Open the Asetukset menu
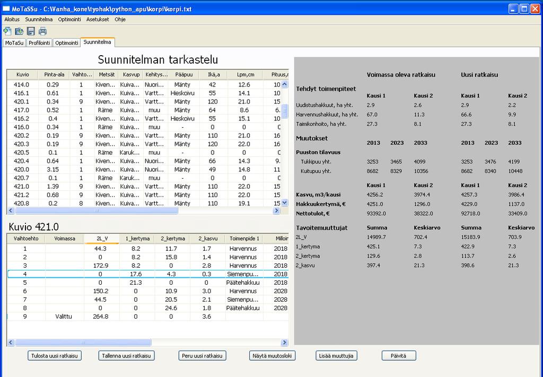Image resolution: width=543 pixels, height=377 pixels. tap(98, 20)
